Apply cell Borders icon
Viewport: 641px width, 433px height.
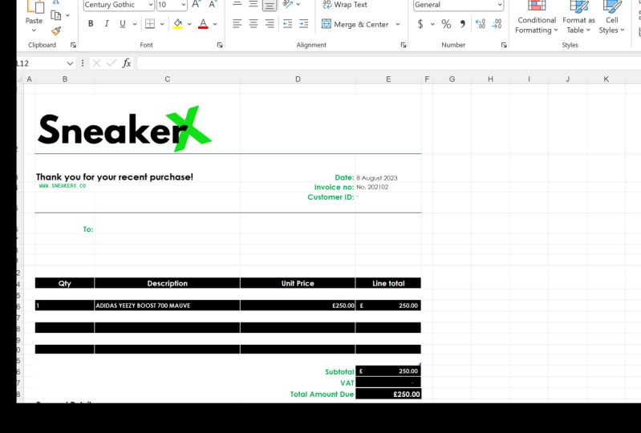150,24
